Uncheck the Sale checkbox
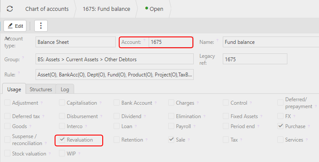Screen dimensions: 319x162 171,140
